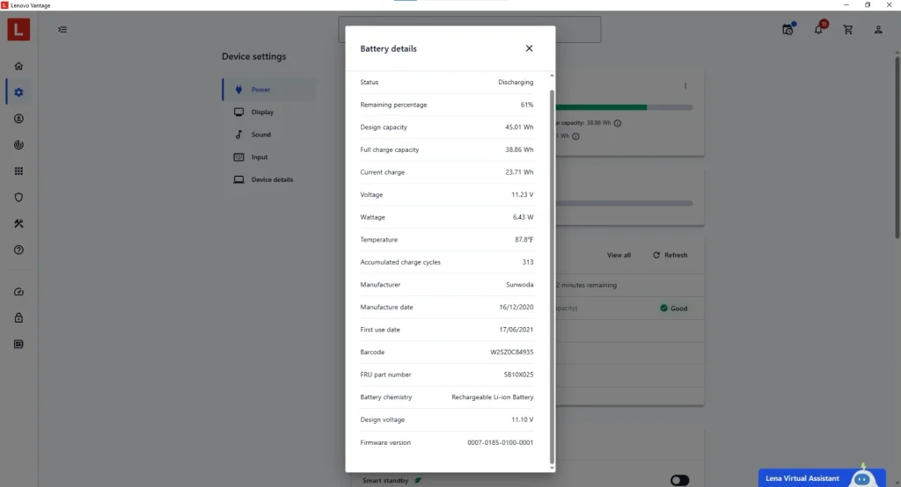Click the dialog scrollbar thumb
901x487 pixels.
click(x=552, y=276)
